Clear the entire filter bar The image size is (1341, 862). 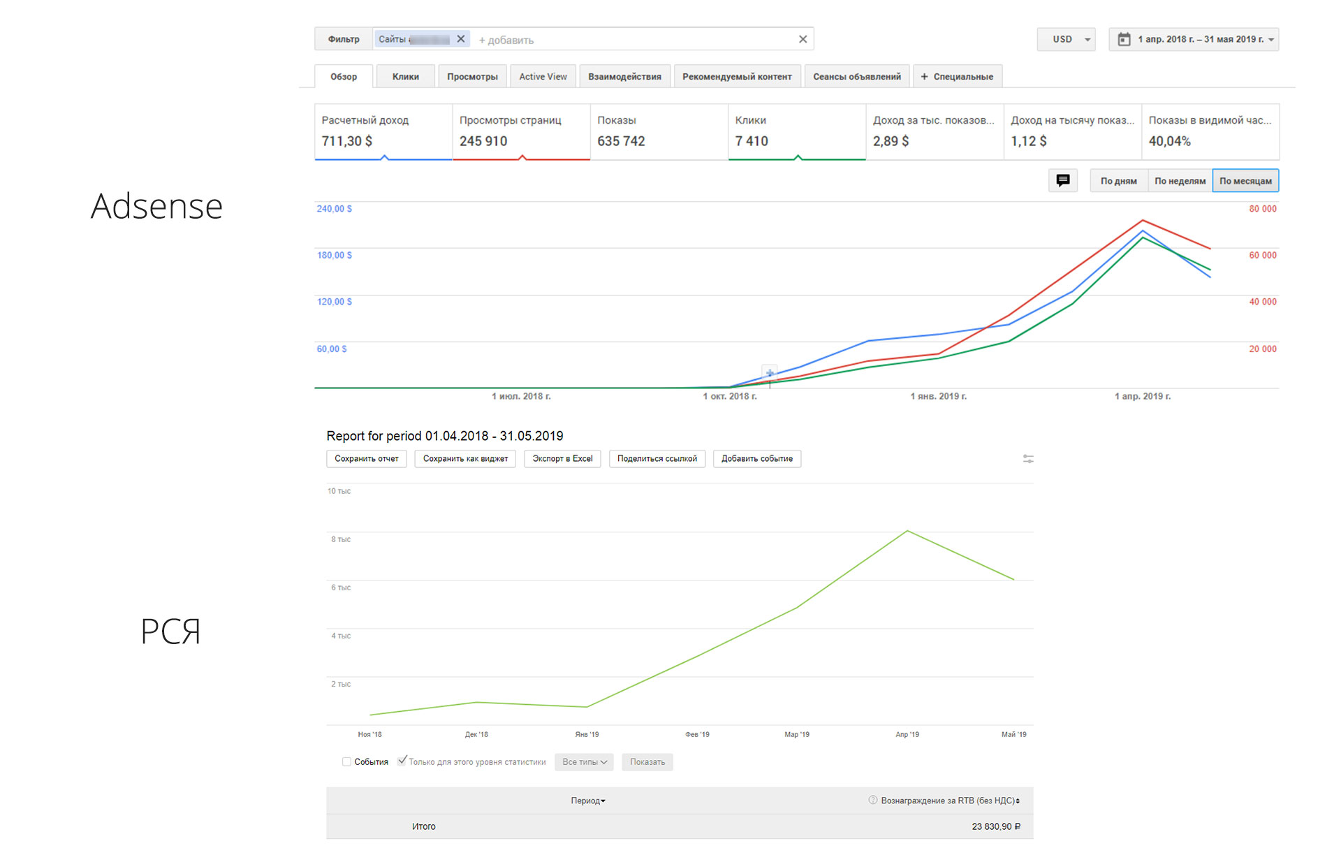803,39
